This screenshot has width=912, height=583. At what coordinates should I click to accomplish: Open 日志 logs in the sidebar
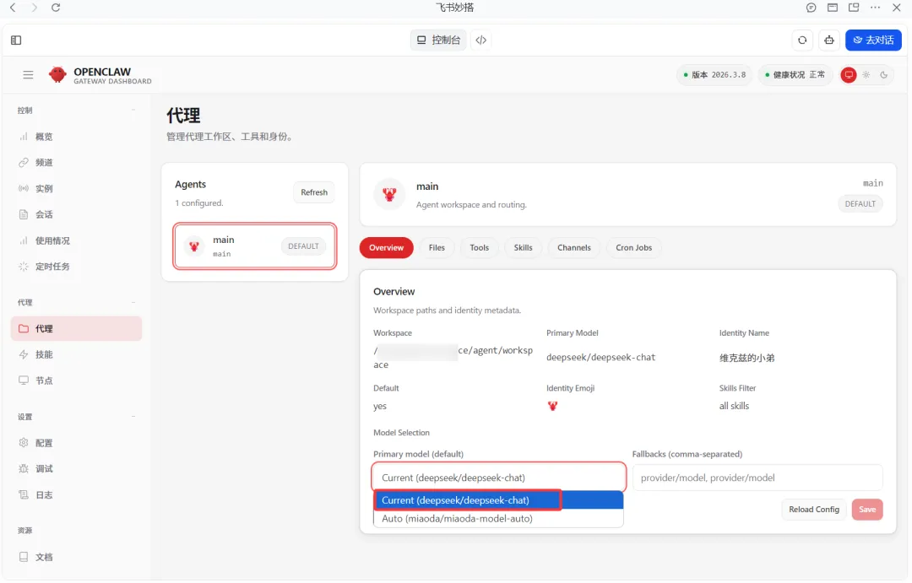[76, 495]
